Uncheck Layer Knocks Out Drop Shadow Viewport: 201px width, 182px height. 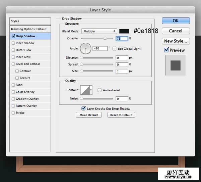[84, 108]
